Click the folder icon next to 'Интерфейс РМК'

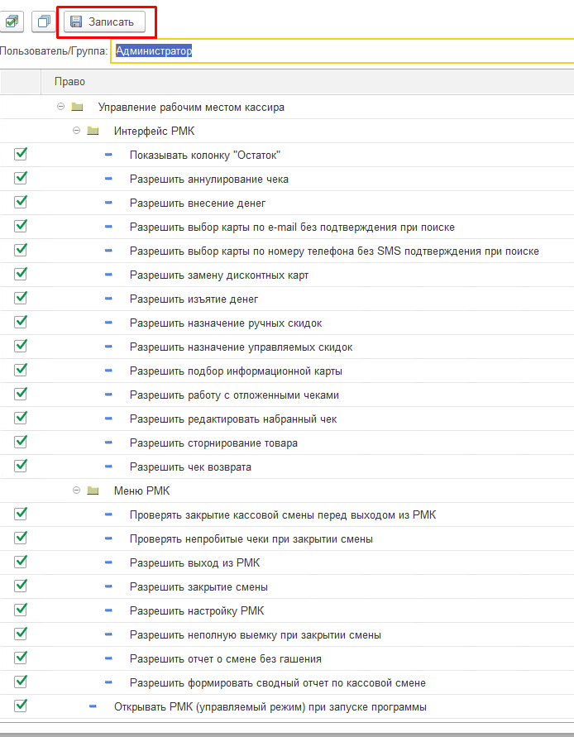(93, 131)
